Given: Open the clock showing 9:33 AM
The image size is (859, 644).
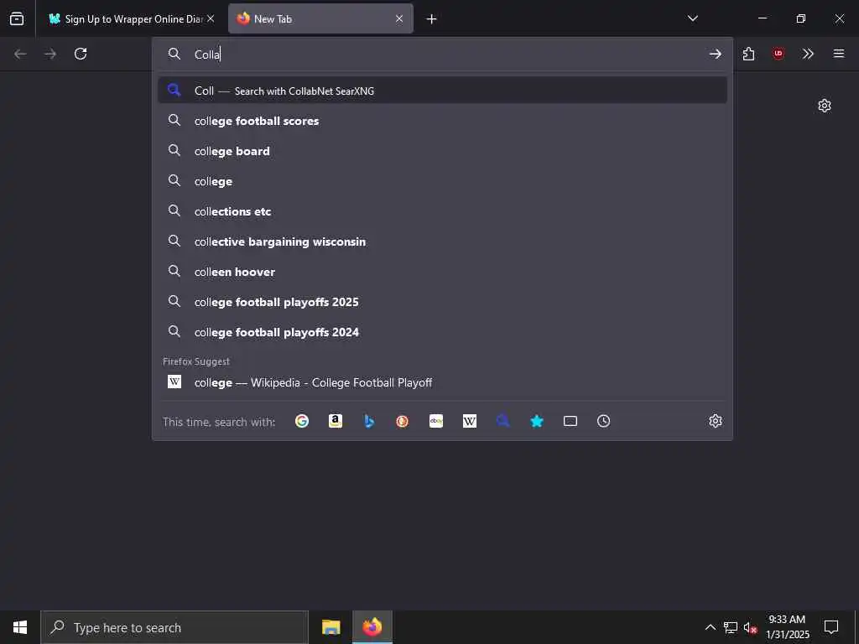Looking at the screenshot, I should click(x=787, y=627).
